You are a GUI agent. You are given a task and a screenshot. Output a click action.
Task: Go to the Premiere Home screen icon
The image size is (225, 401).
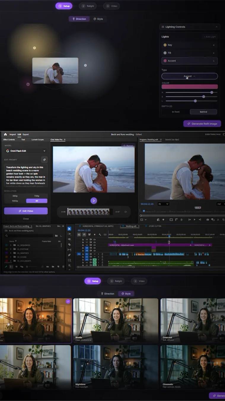pos(5,135)
